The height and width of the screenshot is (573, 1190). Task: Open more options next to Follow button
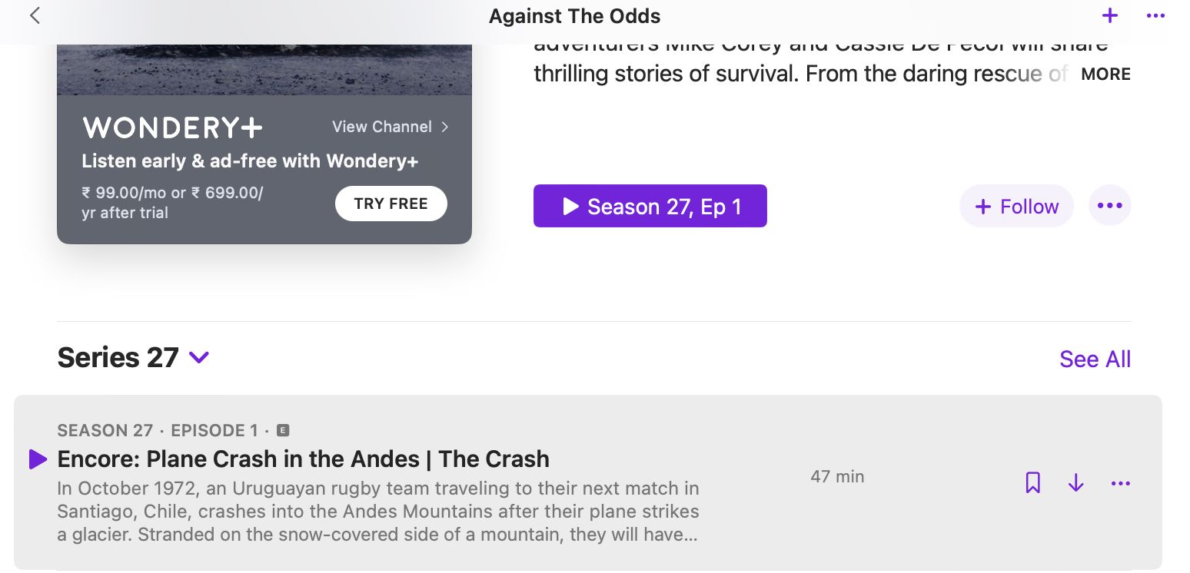coord(1109,205)
